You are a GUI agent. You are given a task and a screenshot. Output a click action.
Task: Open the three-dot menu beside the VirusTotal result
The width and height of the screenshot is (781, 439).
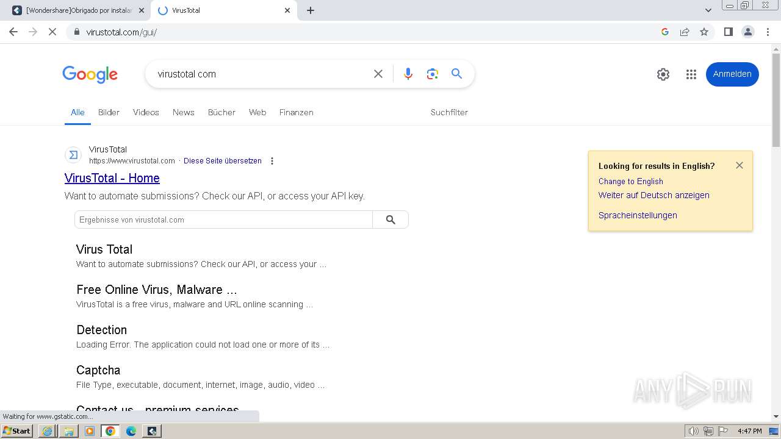tap(272, 161)
